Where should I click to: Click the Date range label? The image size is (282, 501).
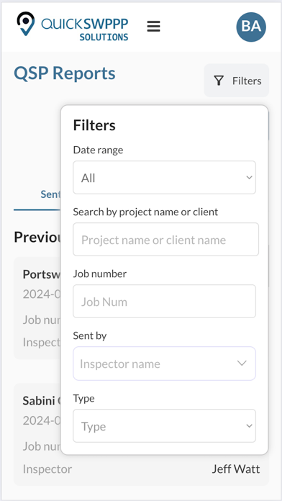tap(98, 150)
